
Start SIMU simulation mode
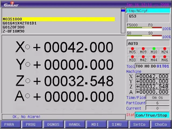(x=118, y=124)
